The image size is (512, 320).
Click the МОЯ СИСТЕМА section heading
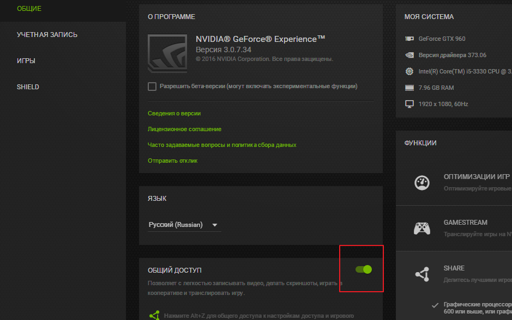click(x=429, y=17)
